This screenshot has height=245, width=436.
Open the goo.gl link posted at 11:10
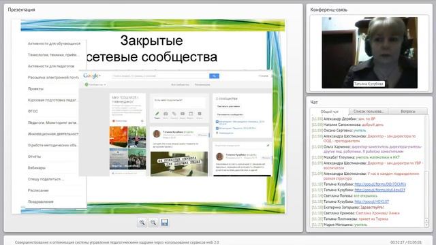coord(380,184)
